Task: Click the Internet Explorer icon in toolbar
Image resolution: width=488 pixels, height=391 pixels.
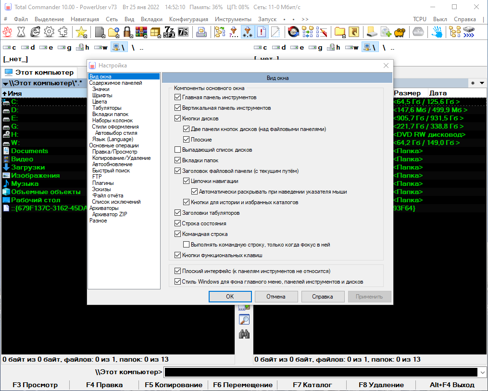Action: (x=35, y=32)
